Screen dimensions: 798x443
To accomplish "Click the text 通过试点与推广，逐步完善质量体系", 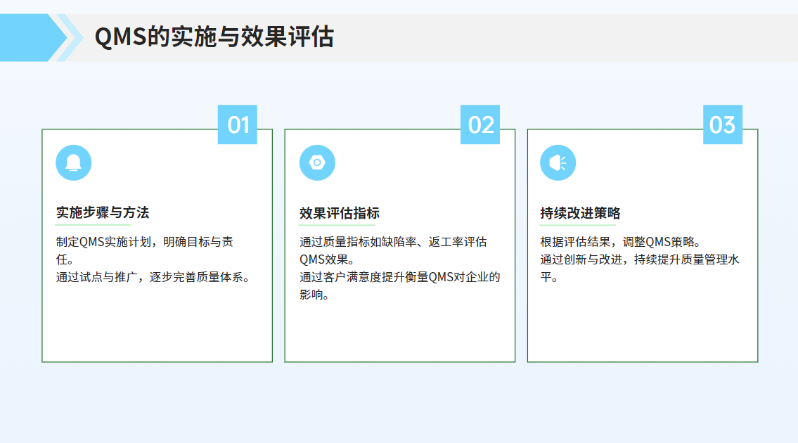I will 153,277.
